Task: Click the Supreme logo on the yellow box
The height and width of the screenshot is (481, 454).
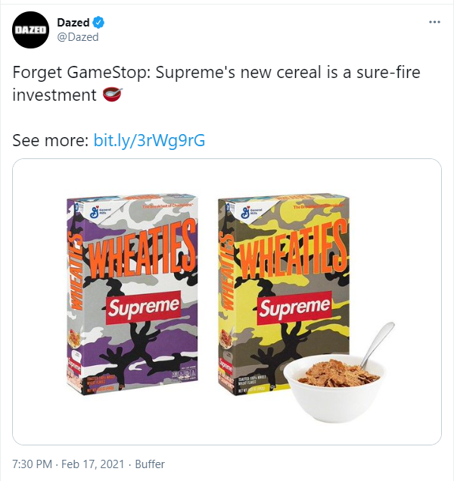Action: [294, 307]
